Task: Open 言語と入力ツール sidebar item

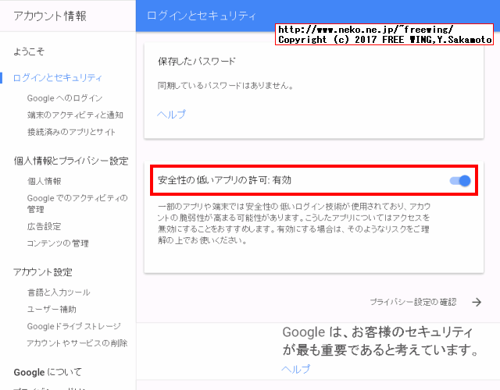Action: click(59, 292)
